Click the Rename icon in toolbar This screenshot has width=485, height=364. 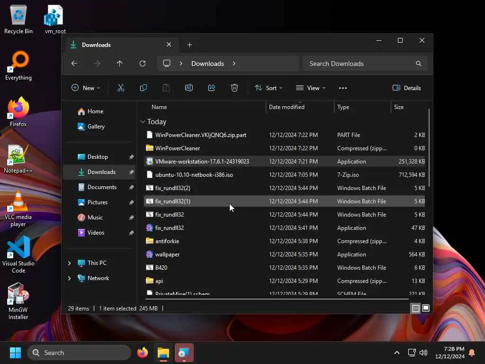click(189, 88)
